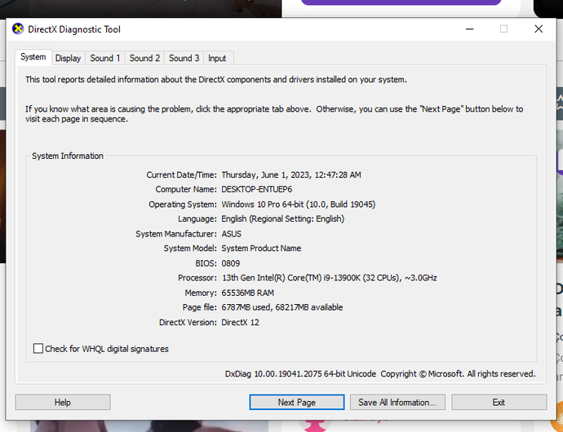Click the Operating System Windows 10 Pro value
The height and width of the screenshot is (432, 563).
[299, 205]
